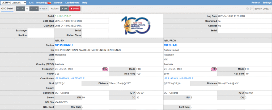Screen dimensions: 272x110
Task: Jump to the last QSO record
Action: coord(36,9)
